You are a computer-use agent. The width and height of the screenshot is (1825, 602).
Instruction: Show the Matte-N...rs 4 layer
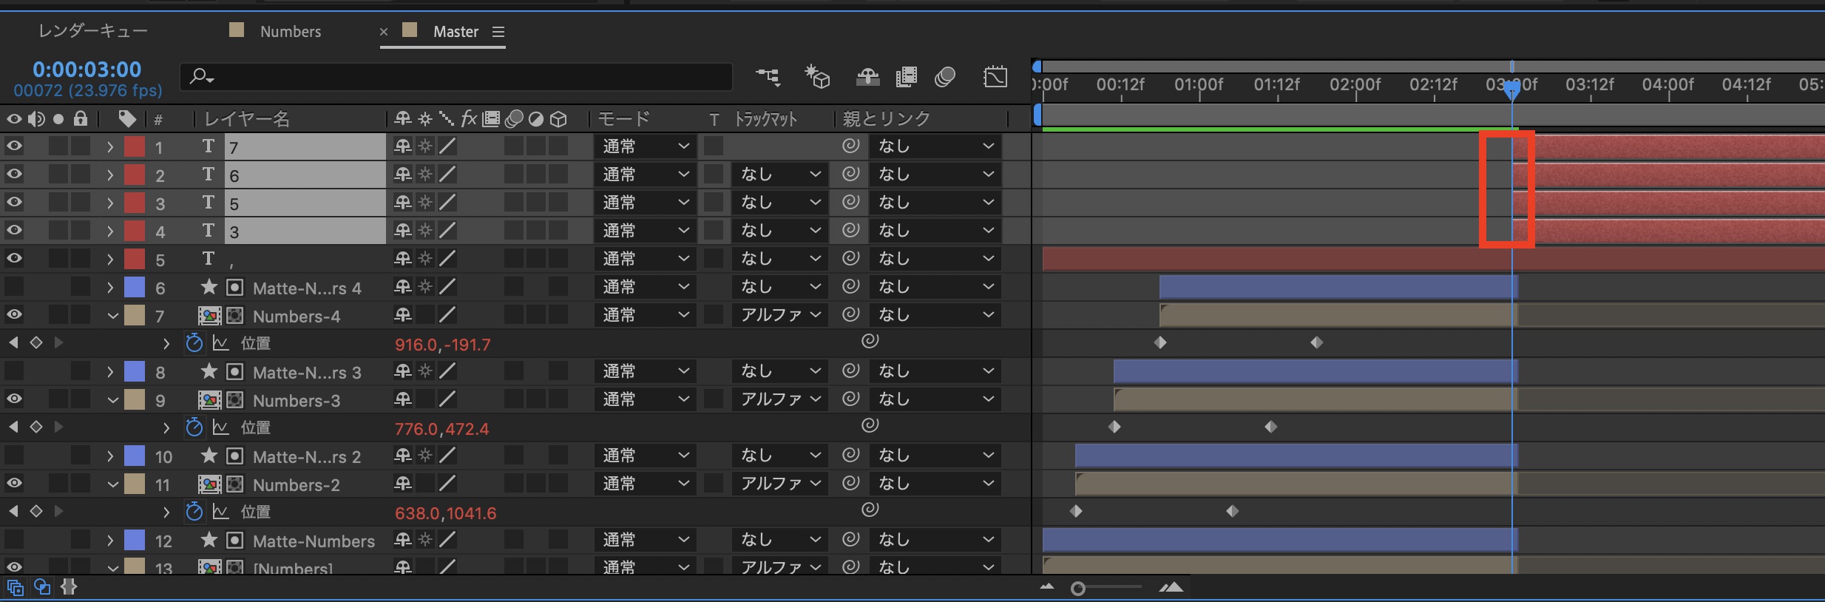click(x=14, y=287)
